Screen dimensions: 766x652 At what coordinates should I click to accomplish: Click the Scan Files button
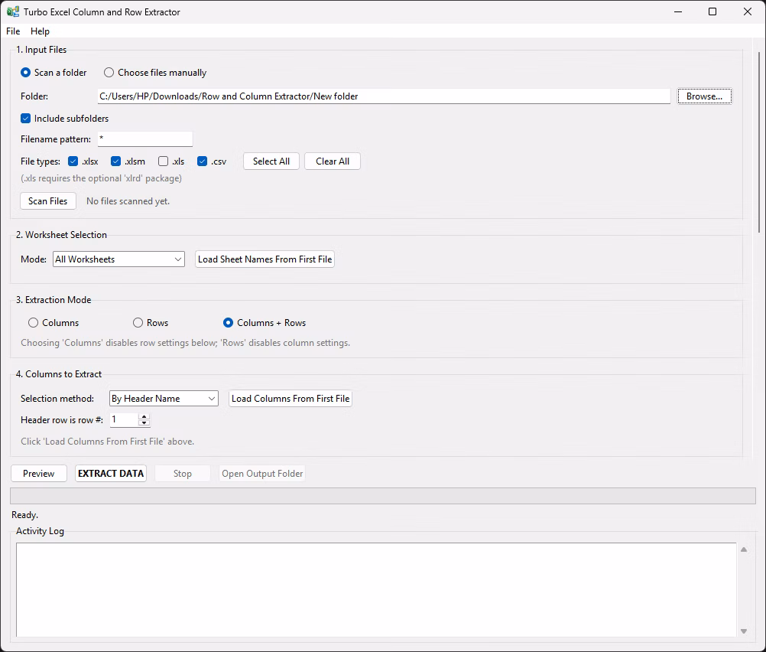[x=48, y=201]
